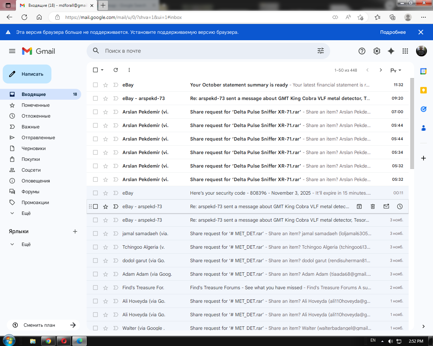Screen dimensions: 433x346
Task: Open Chrome from the taskbar
Action: click(x=48, y=341)
